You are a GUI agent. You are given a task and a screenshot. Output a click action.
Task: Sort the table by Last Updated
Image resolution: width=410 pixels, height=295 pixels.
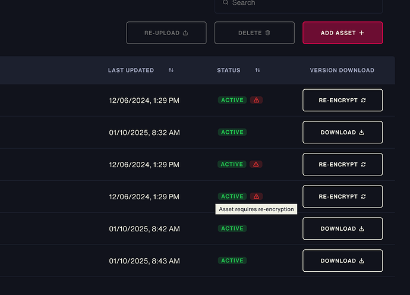click(171, 70)
